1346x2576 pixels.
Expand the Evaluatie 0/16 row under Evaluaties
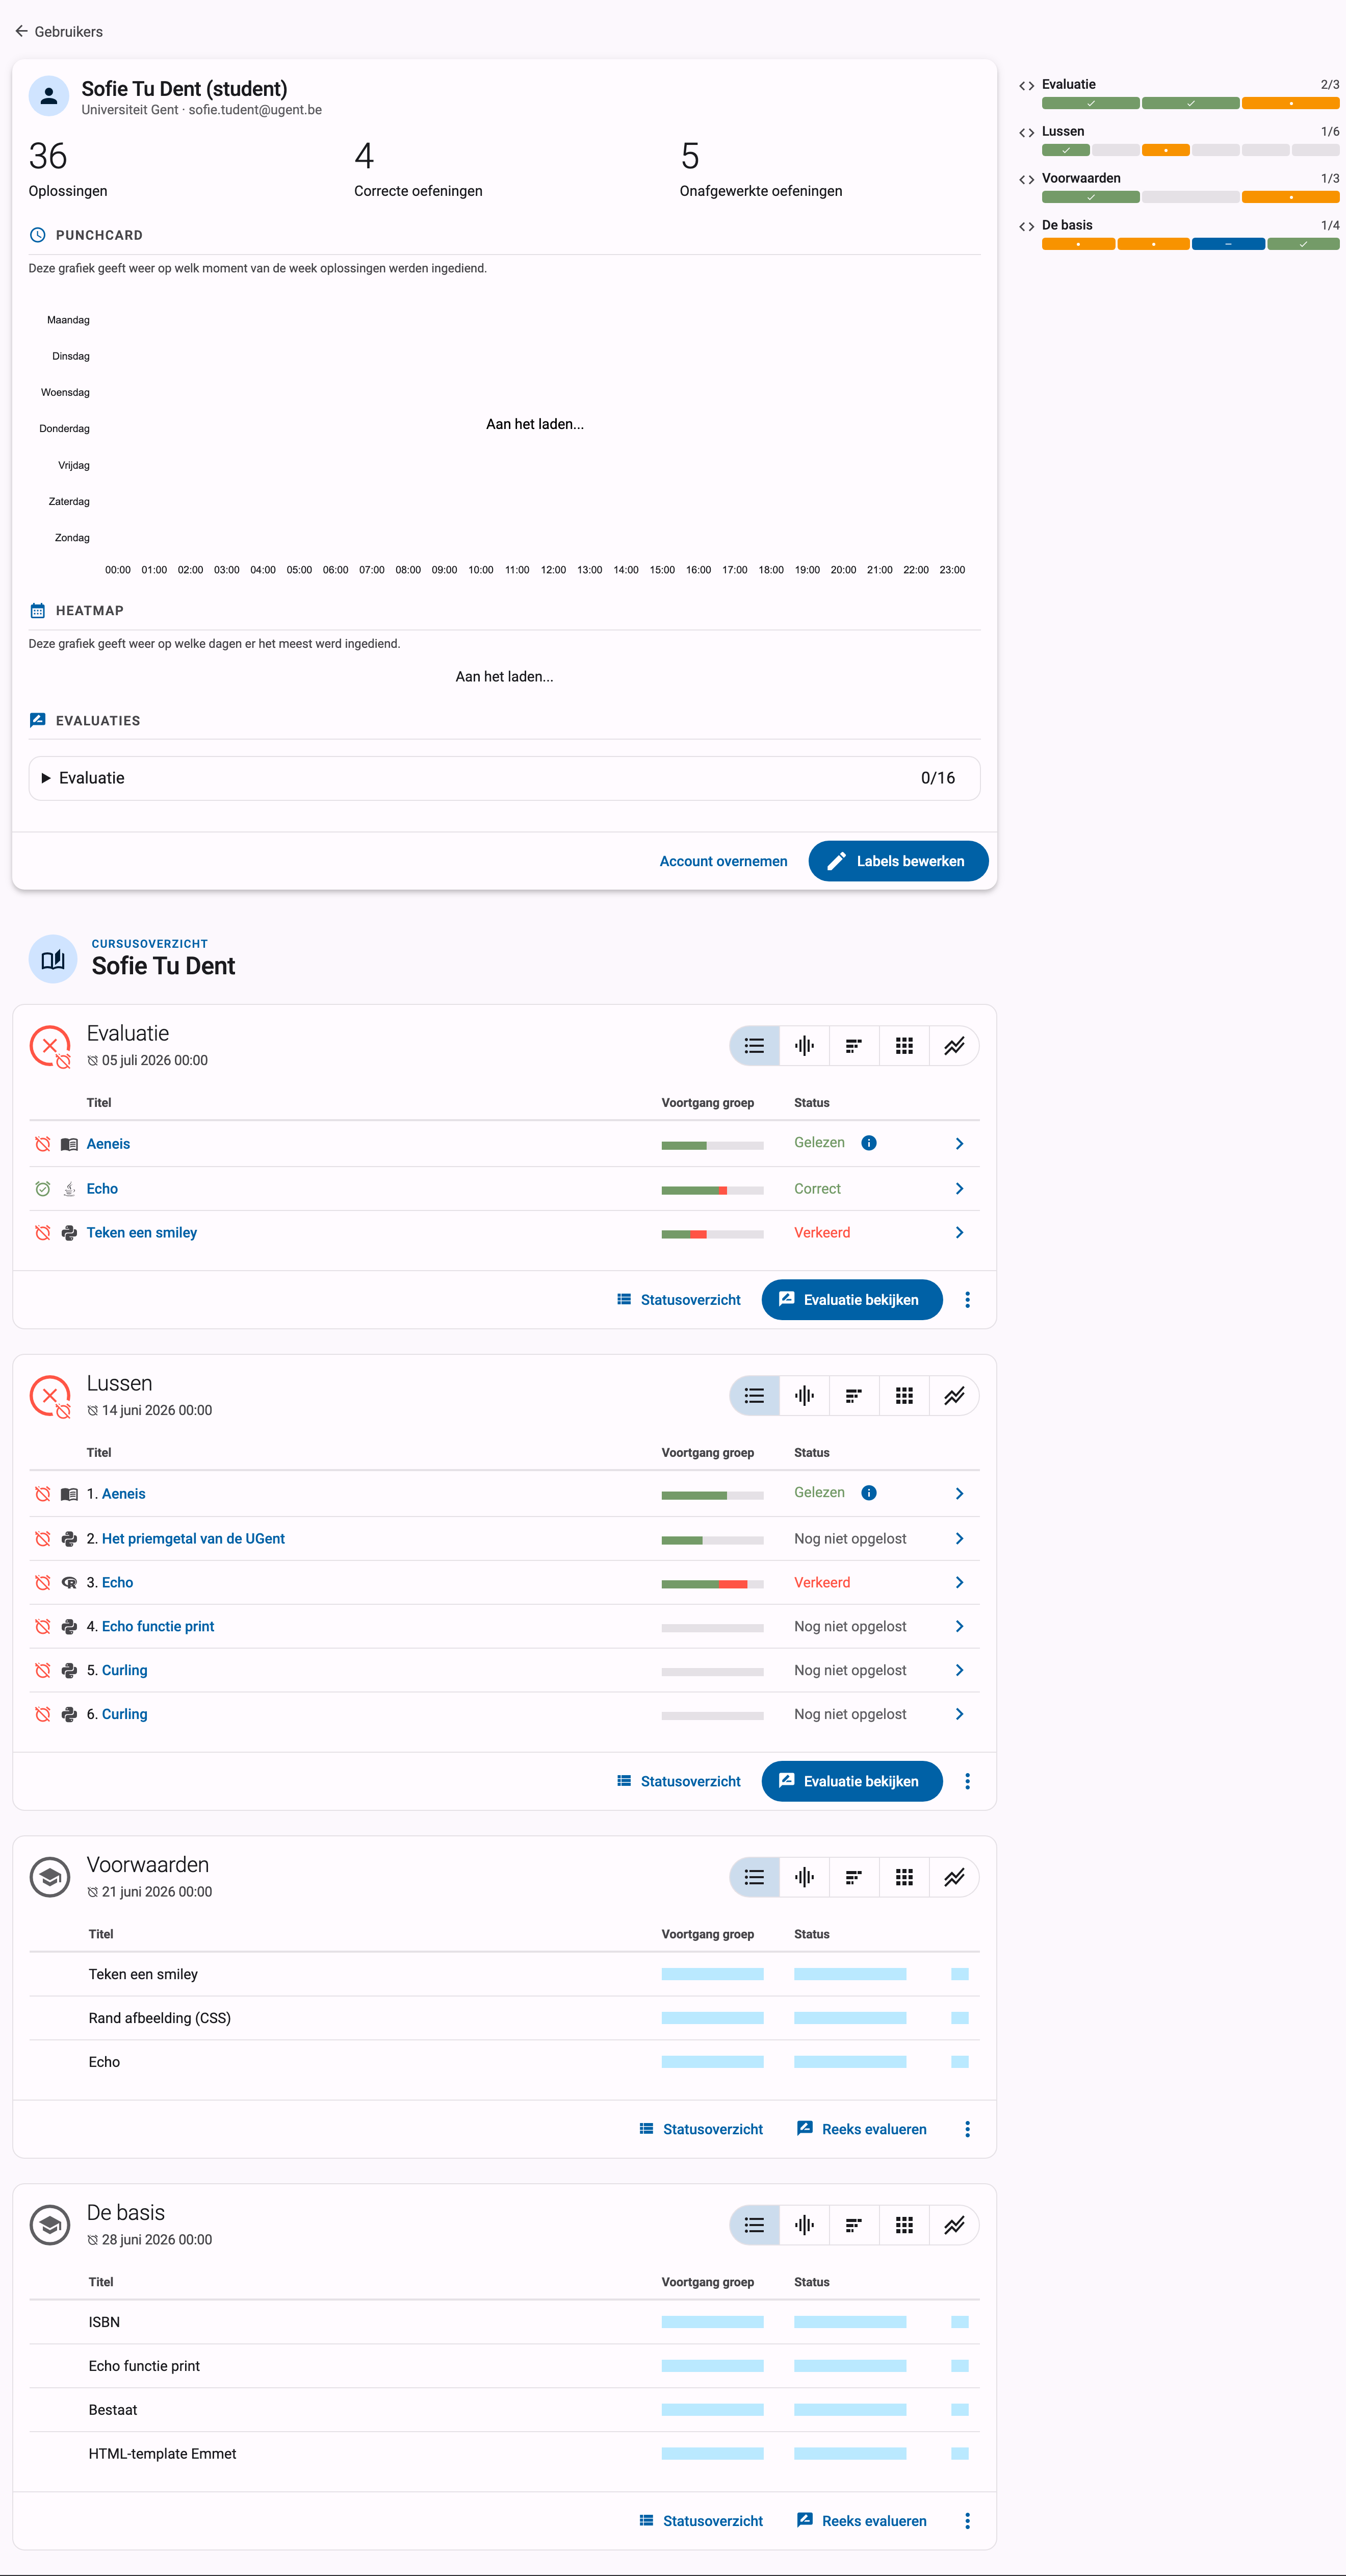pyautogui.click(x=505, y=778)
